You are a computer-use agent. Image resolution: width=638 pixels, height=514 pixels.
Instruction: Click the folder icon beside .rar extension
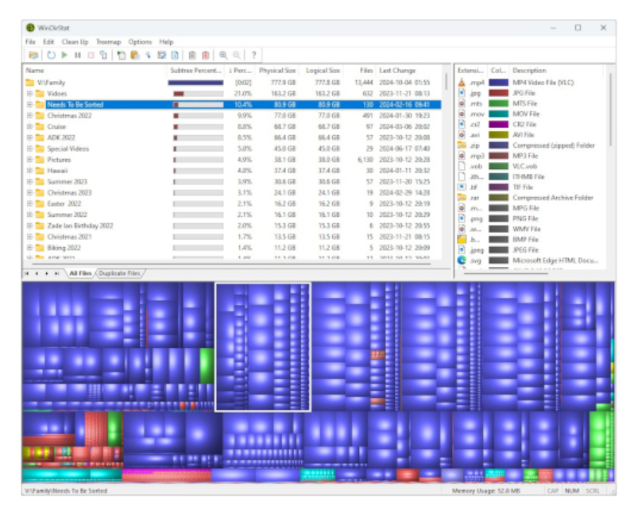coord(462,197)
